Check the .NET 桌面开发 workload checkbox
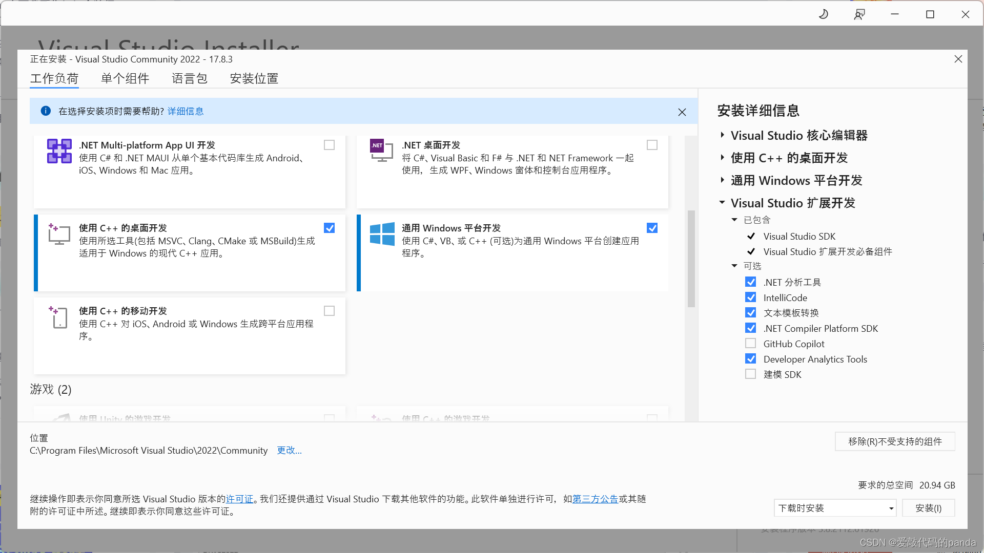Screen dimensions: 984x553 pos(652,145)
